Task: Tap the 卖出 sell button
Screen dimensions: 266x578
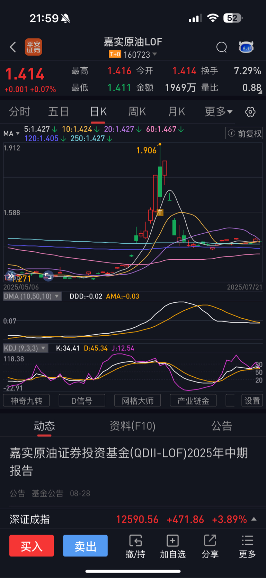Action: point(85,546)
